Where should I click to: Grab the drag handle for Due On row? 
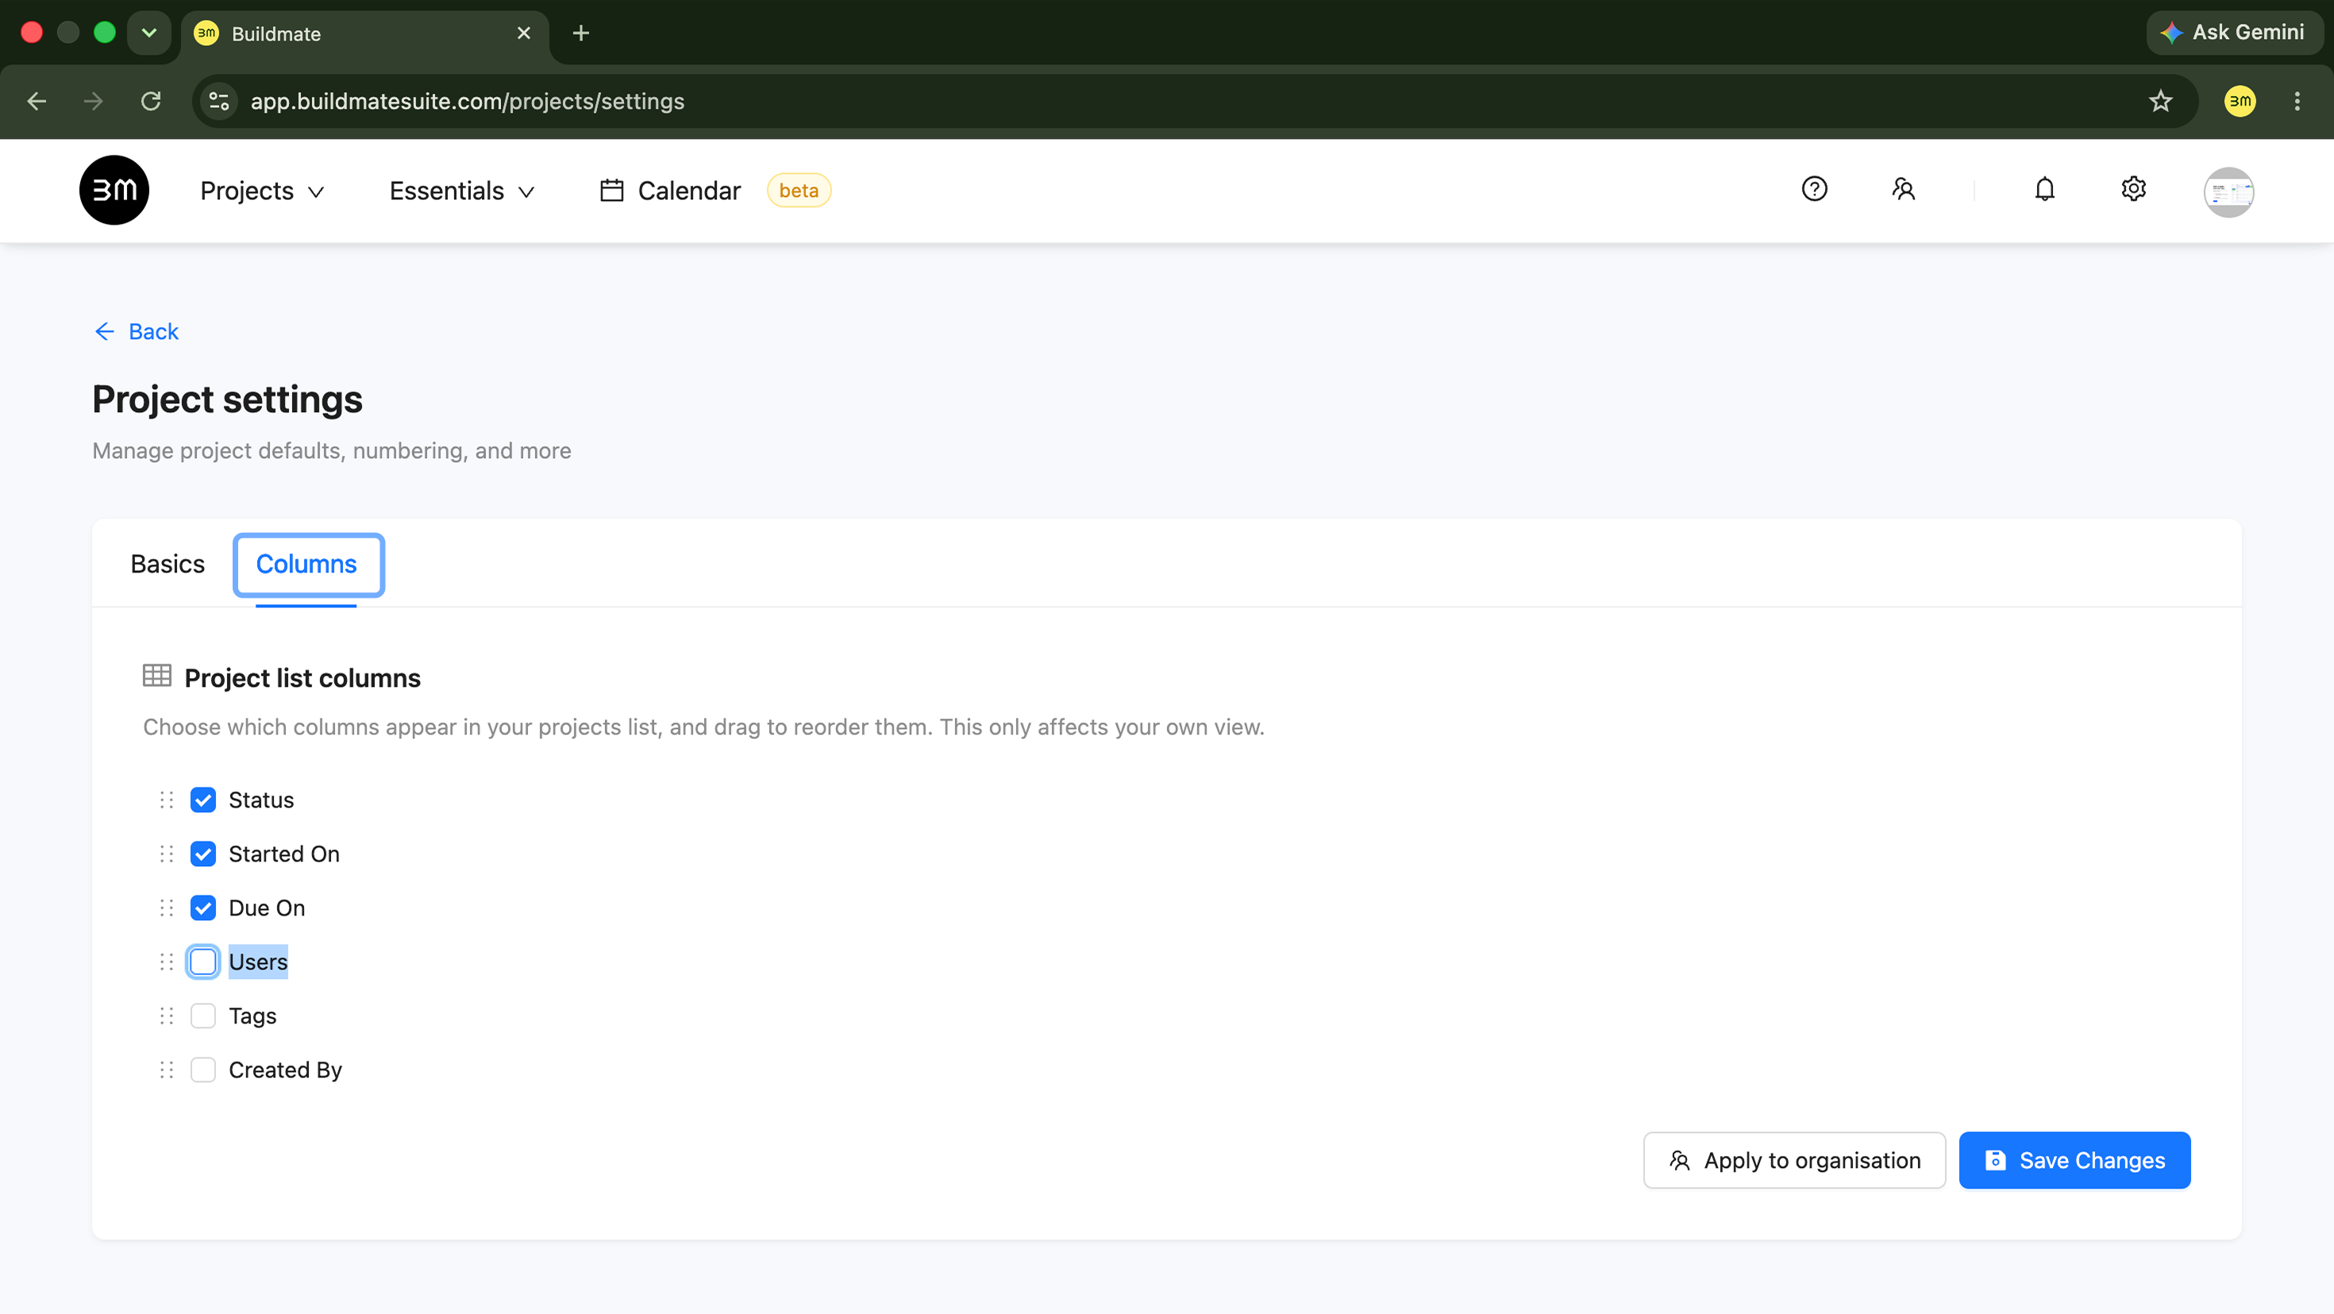pos(166,908)
